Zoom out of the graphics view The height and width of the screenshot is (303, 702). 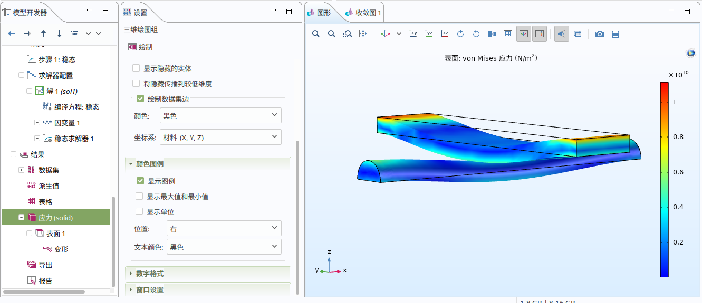332,34
